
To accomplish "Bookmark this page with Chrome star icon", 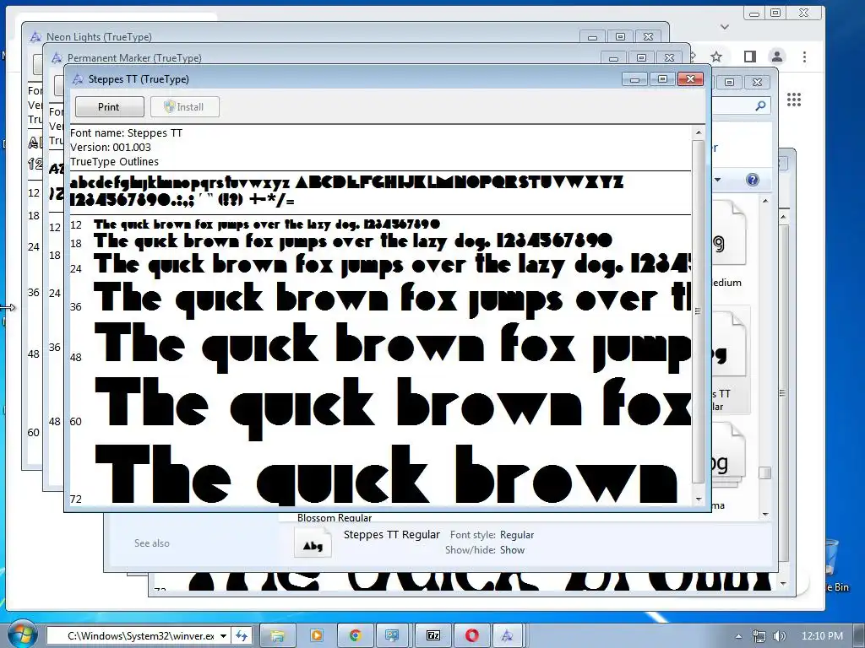I will (716, 57).
